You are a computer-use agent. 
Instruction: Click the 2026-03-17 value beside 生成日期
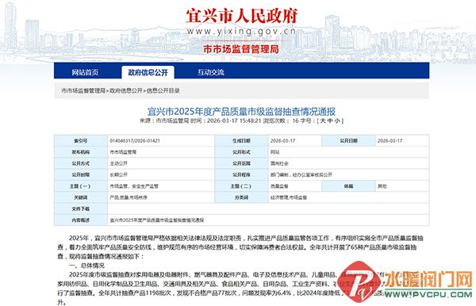click(x=282, y=141)
